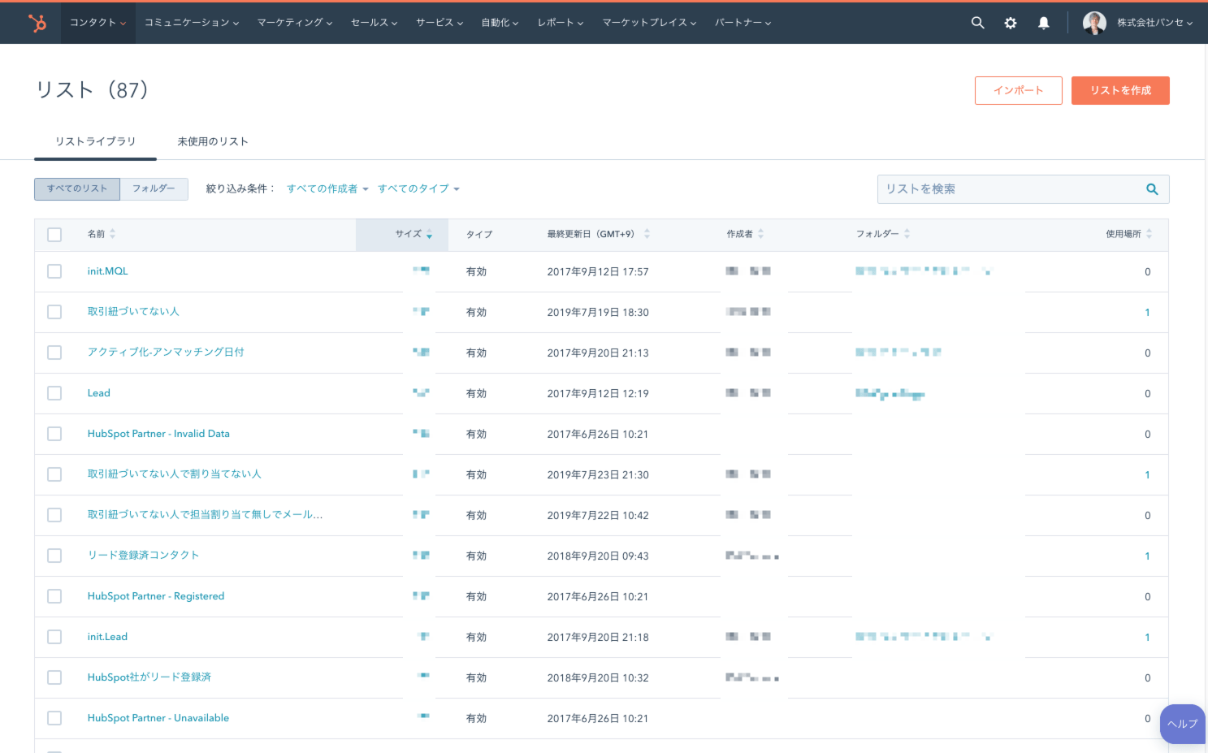Viewport: 1208px width, 753px height.
Task: Sort by サイズ column arrow
Action: [429, 234]
